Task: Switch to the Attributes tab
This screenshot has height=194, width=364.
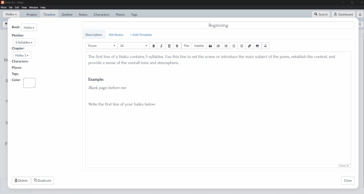Action: [x=116, y=35]
